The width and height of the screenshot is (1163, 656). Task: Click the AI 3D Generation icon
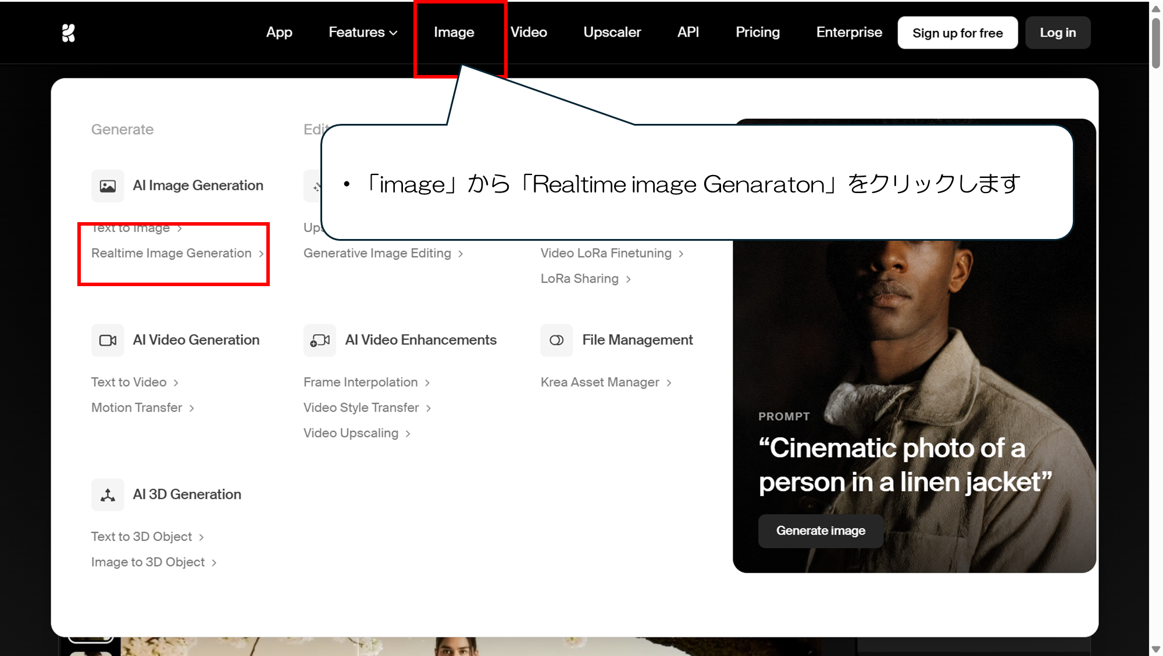coord(108,495)
